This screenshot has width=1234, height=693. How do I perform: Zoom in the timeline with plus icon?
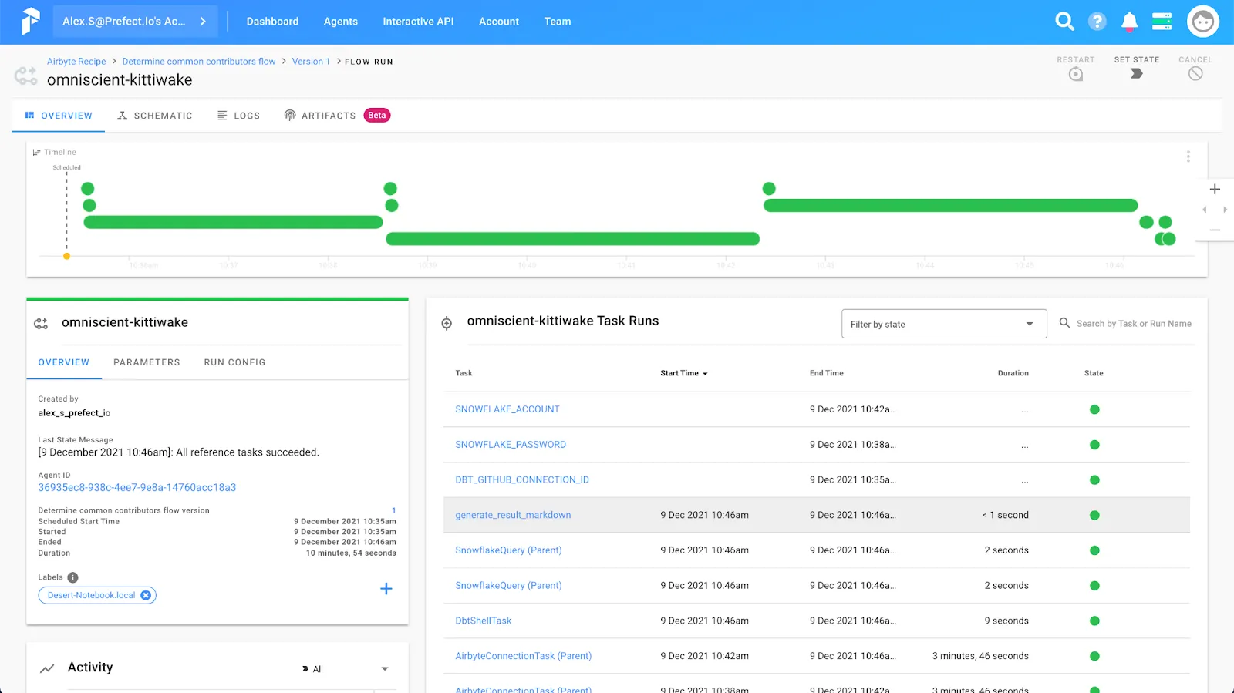pyautogui.click(x=1215, y=189)
